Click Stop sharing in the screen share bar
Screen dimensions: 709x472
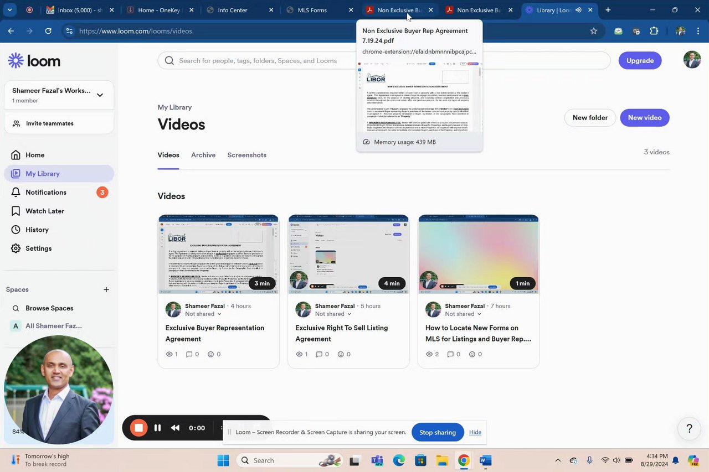click(x=438, y=433)
